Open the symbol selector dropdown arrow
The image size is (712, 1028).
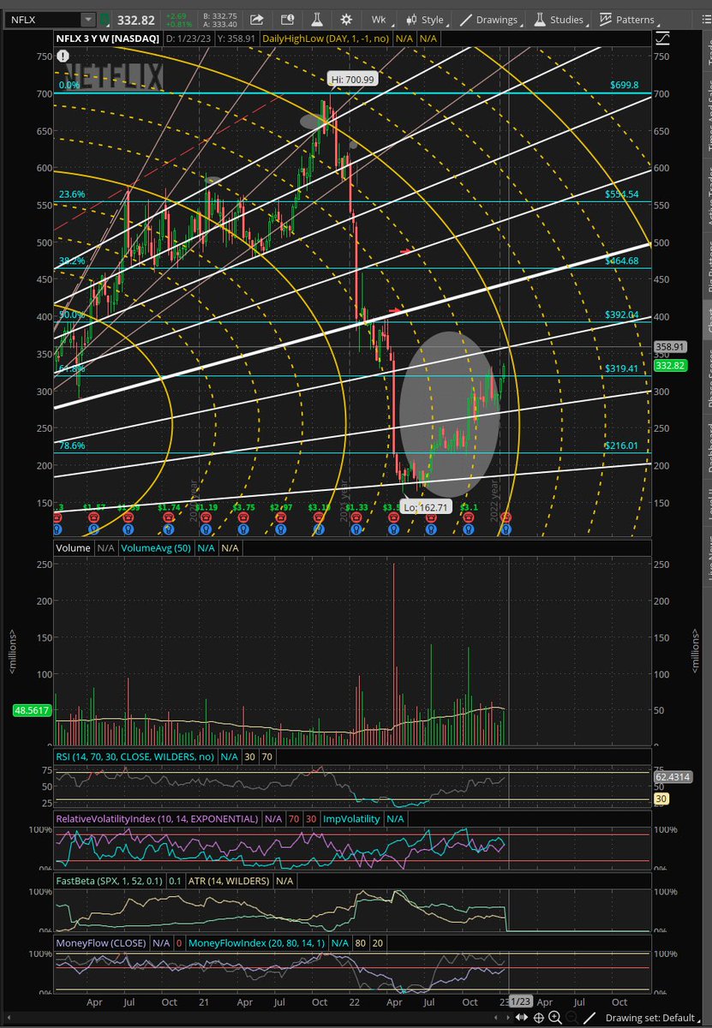88,19
